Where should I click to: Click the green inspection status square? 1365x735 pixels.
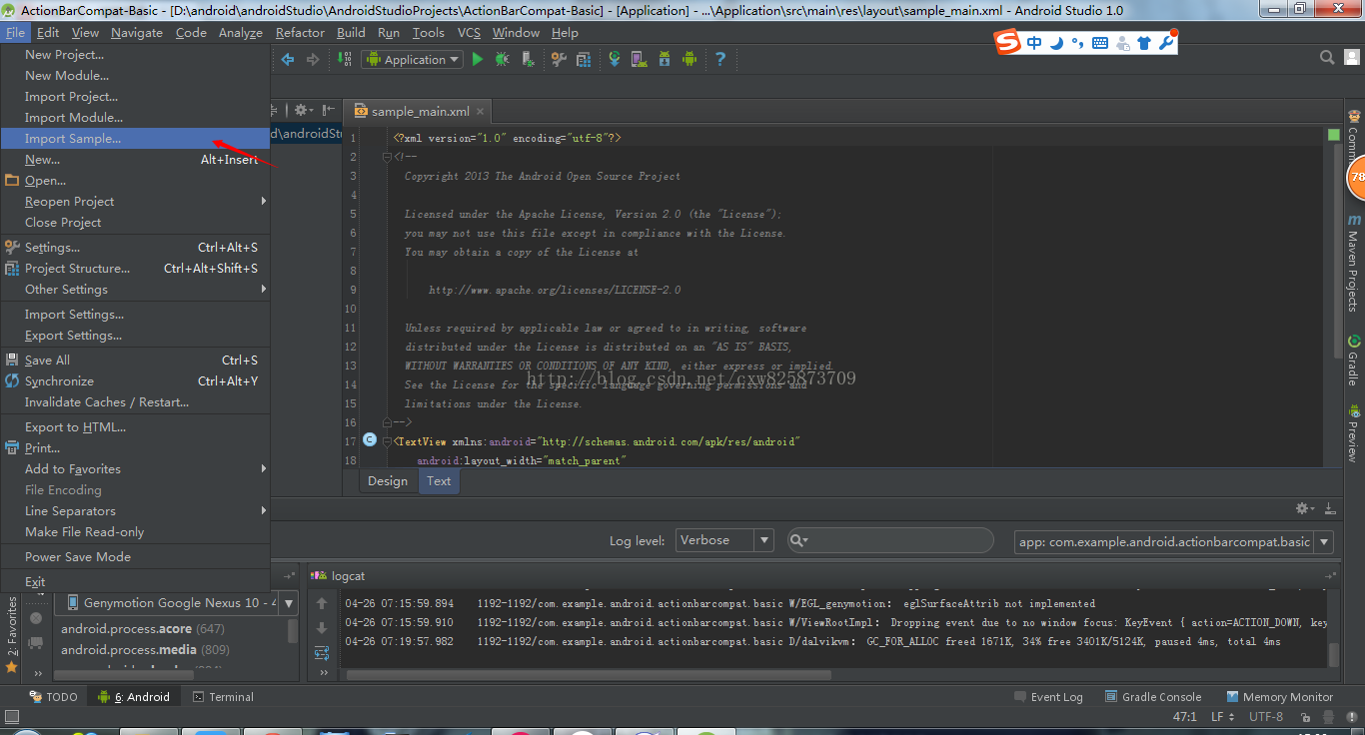pos(1334,135)
